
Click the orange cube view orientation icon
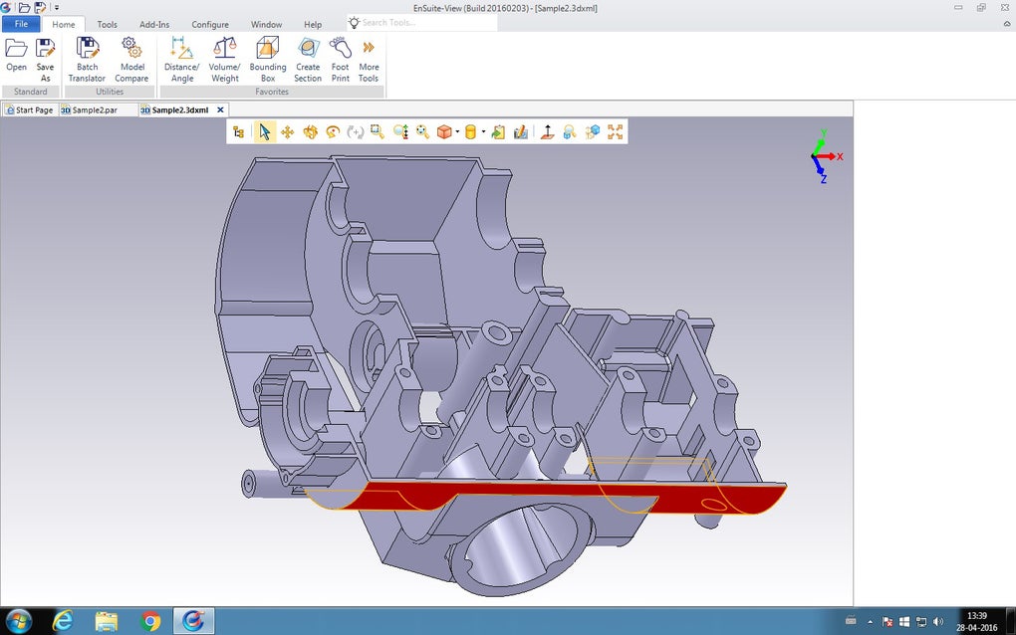pos(444,132)
